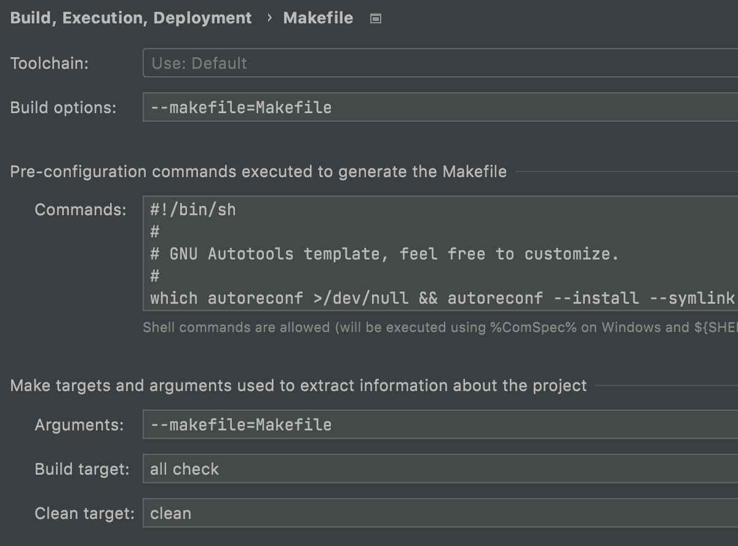Screen dimensions: 738x546
Task: Edit the Build target field showing all check
Action: [369, 469]
